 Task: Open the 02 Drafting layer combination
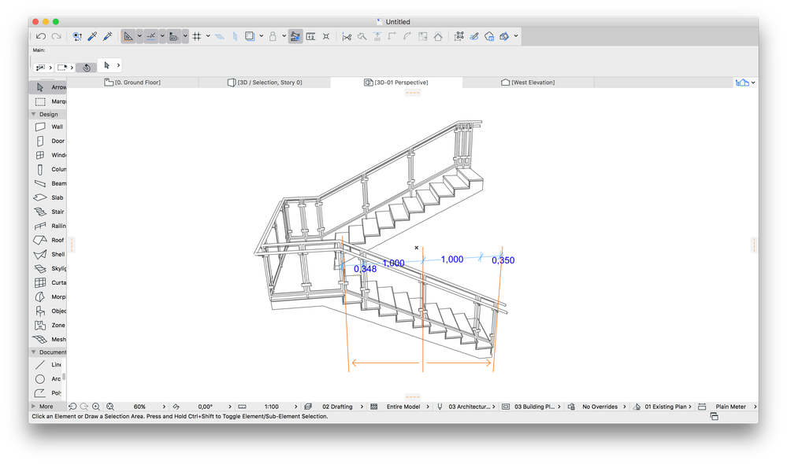337,407
